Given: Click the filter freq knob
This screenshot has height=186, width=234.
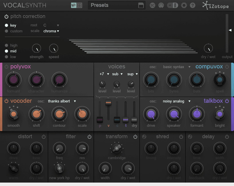Looking at the screenshot, I should 59,148.
